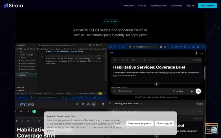Open ChatGPT conversation more options ellipsis

click(202, 53)
